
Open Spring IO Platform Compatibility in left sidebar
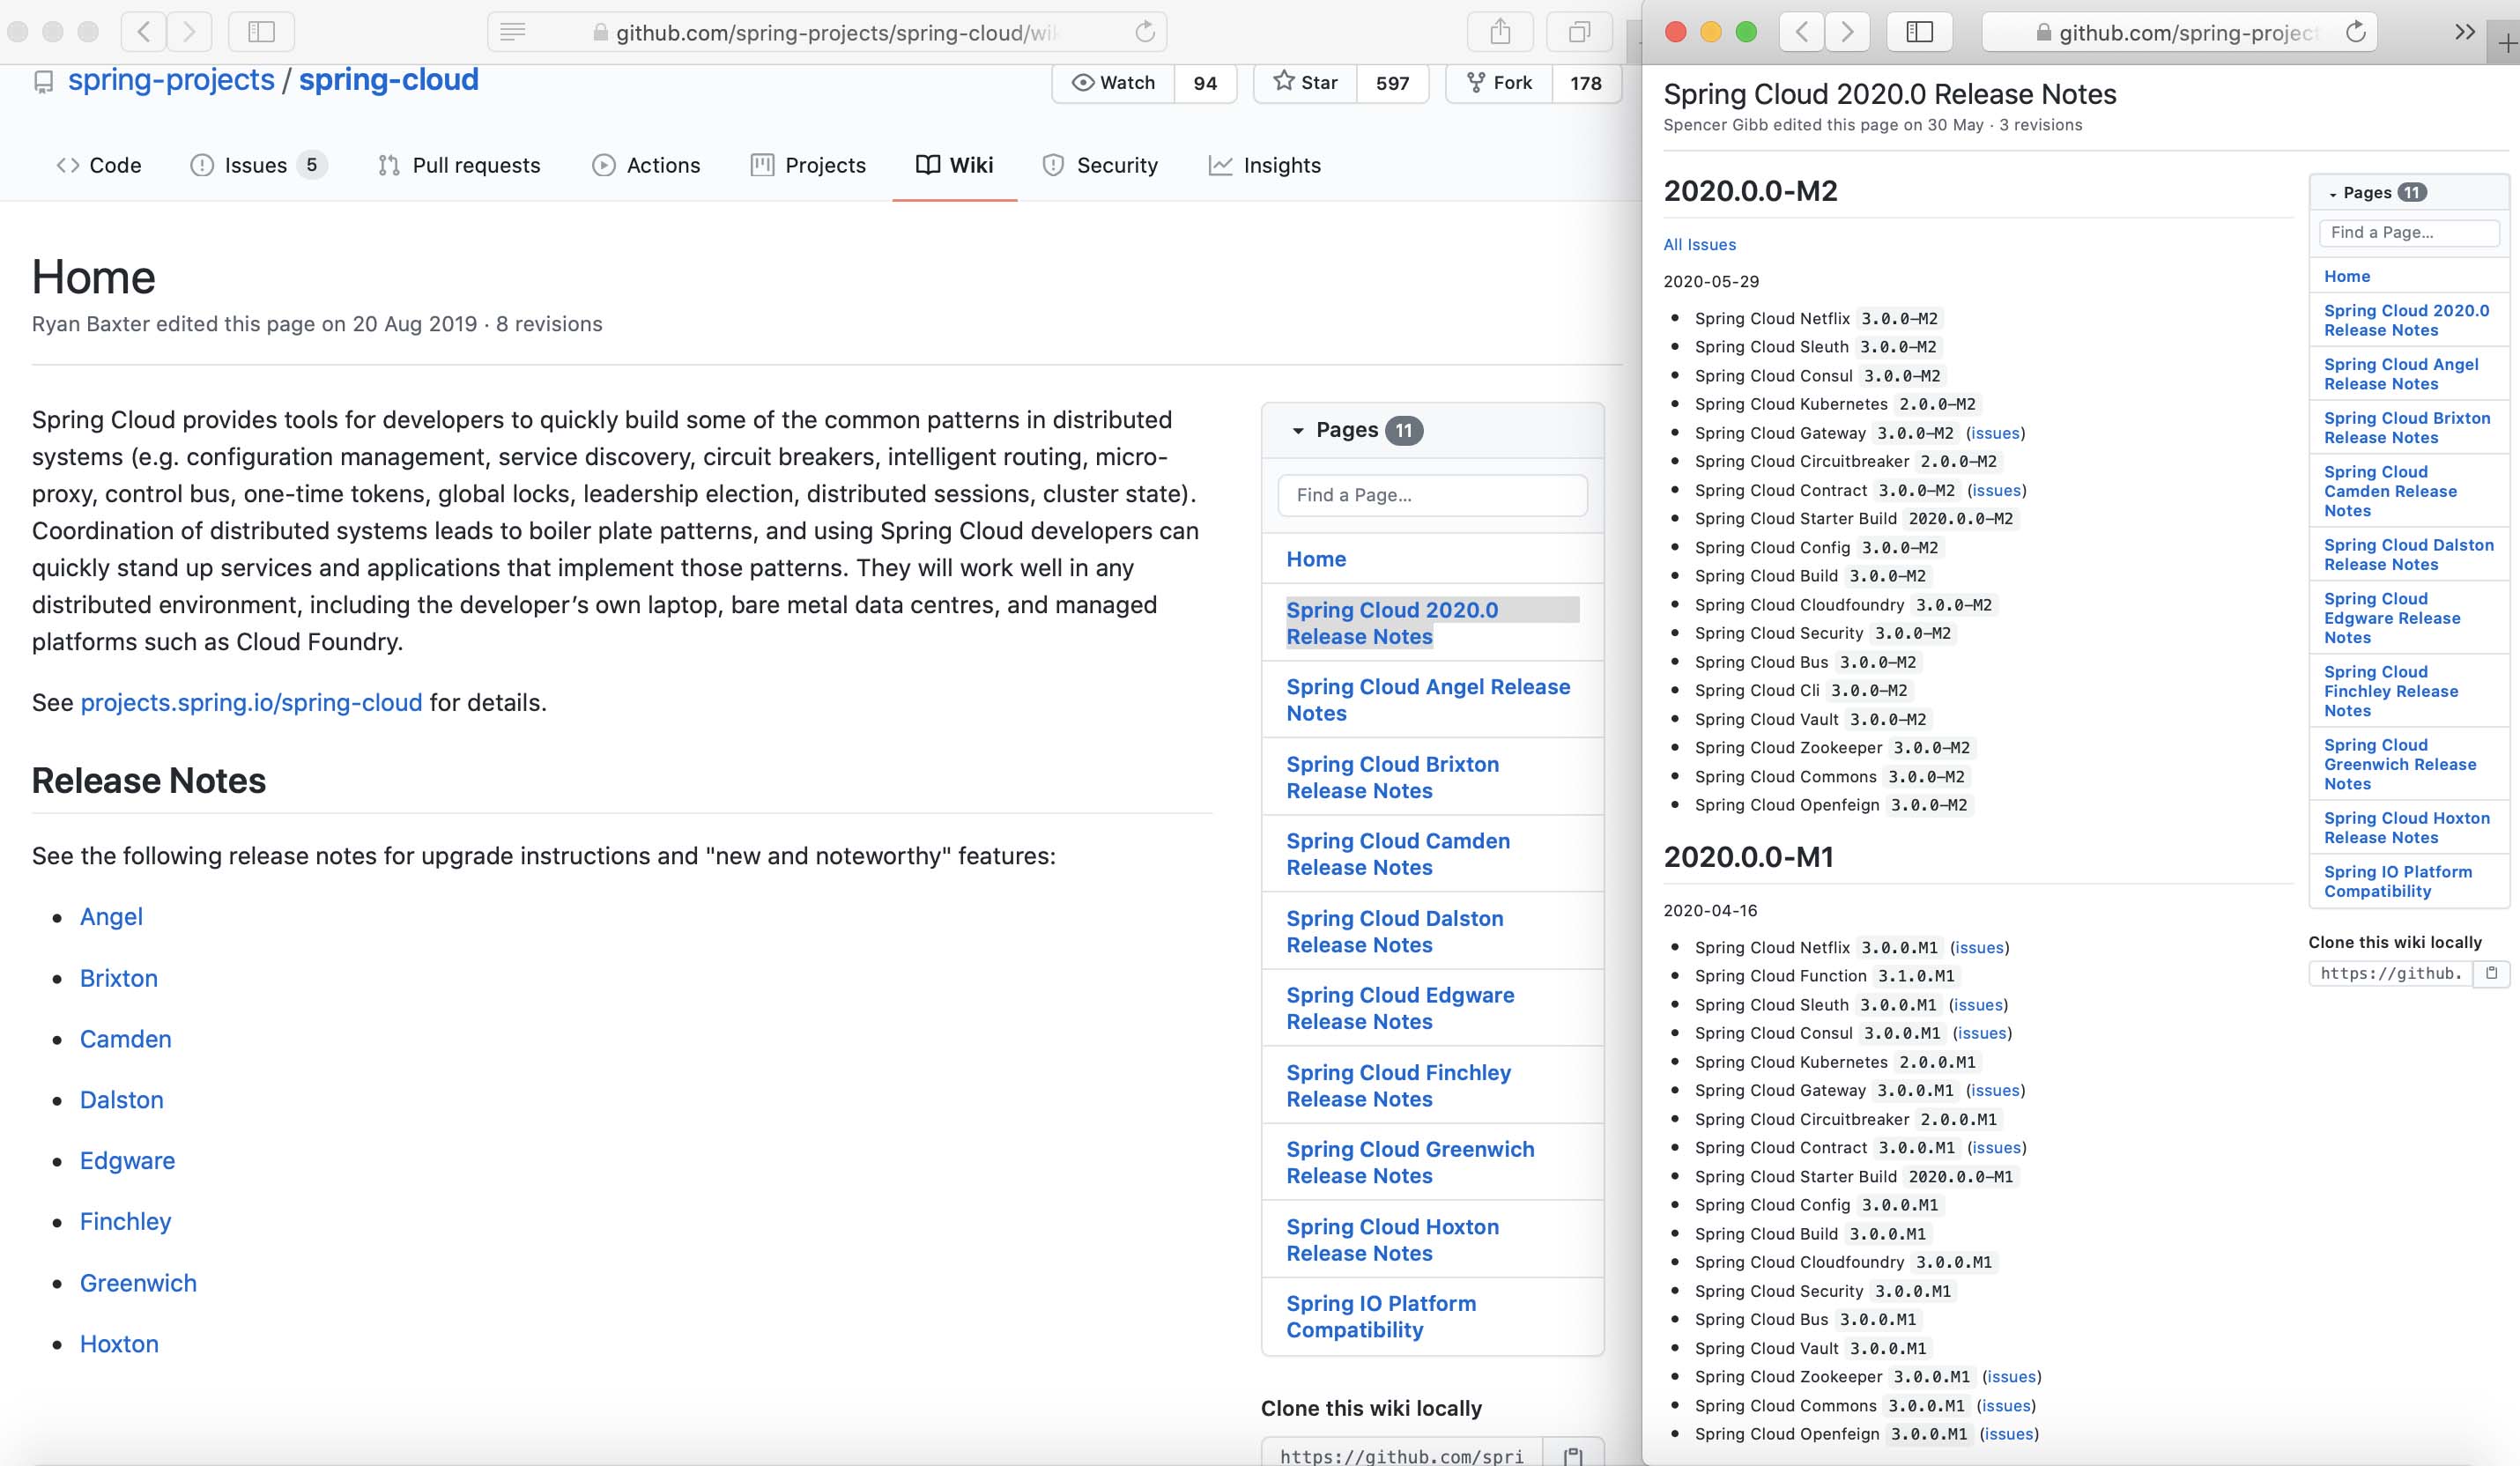[1381, 1316]
